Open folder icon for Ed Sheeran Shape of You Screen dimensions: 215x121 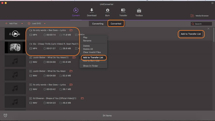point(82,98)
